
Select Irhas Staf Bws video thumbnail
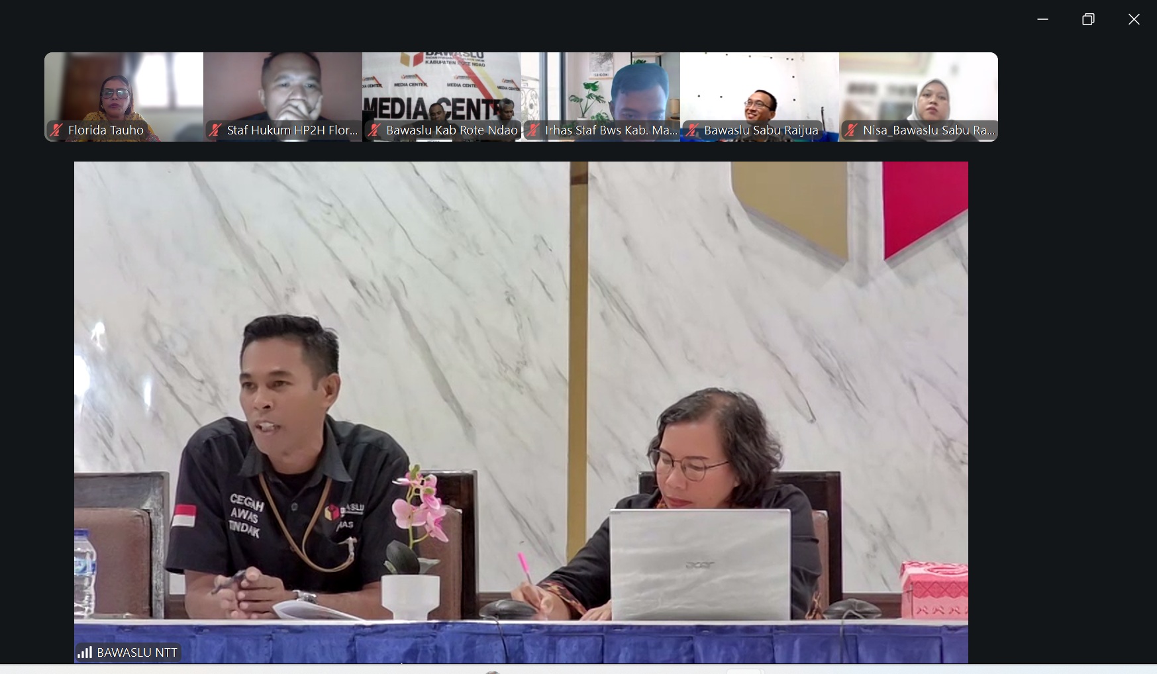pos(601,97)
